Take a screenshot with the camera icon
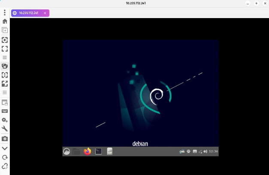Viewport: 269px width, 175px height. tap(5, 139)
